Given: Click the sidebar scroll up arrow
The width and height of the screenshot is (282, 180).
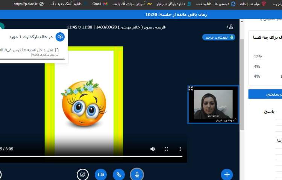Looking at the screenshot, I should (242, 21).
